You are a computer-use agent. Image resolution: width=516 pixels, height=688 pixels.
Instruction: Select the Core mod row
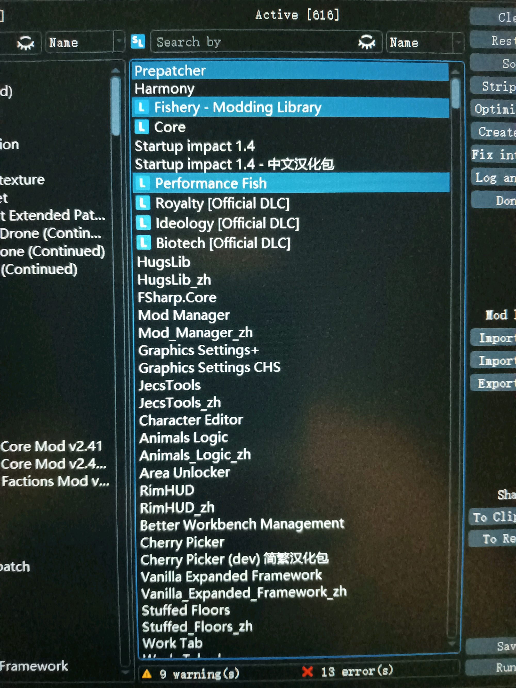click(x=291, y=127)
